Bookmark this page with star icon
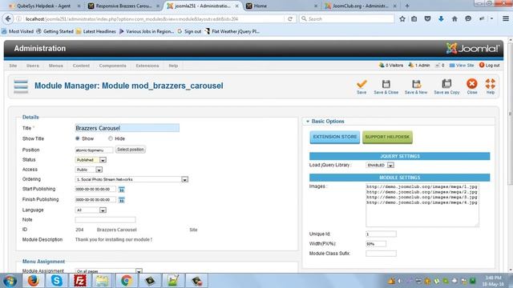The image size is (513, 288). click(x=402, y=19)
